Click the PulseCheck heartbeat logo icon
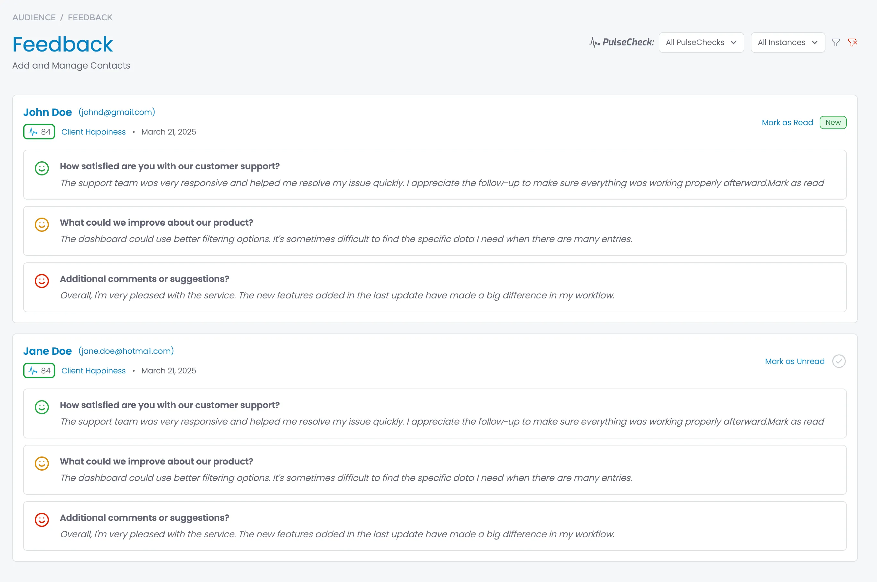877x582 pixels. coord(594,42)
